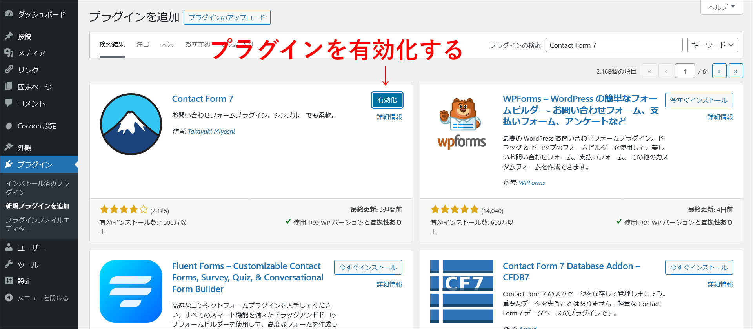
Task: Click the Fluent Forms blue logo
Action: pyautogui.click(x=131, y=291)
